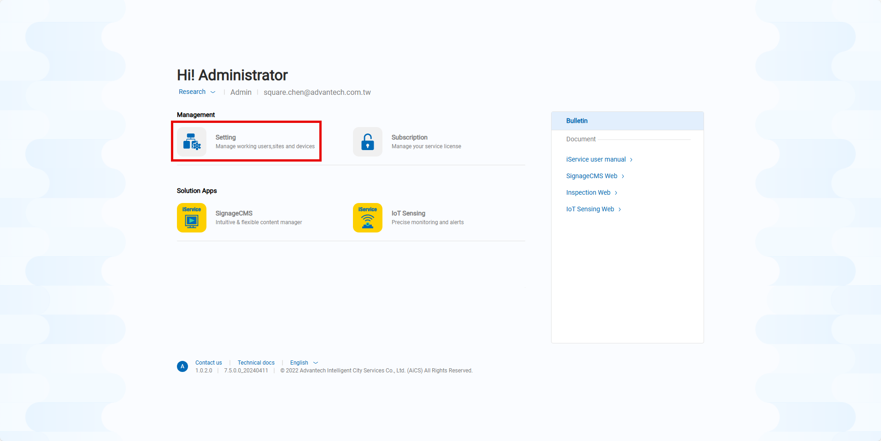Click the arrow next to iService user manual
This screenshot has width=881, height=441.
tap(631, 160)
